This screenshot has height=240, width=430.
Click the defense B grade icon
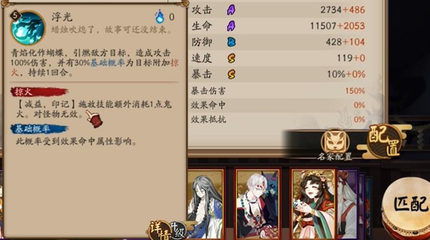click(x=232, y=42)
